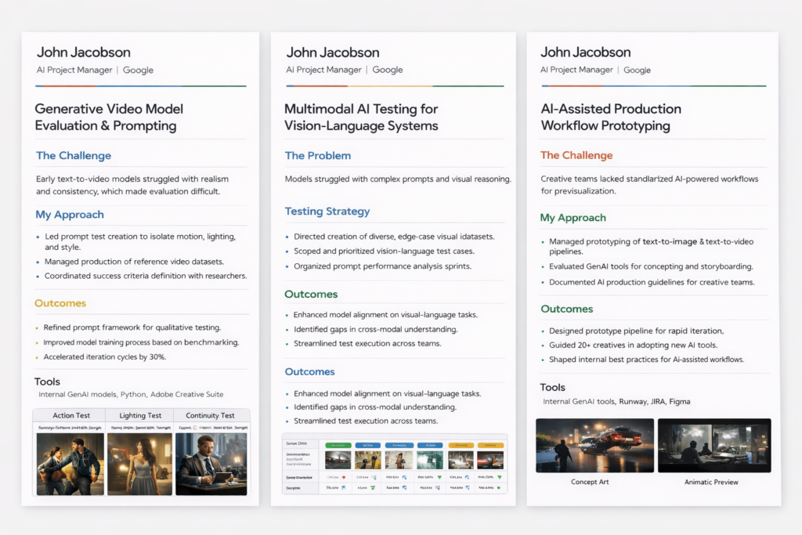This screenshot has height=535, width=802.
Task: Click the woman in dress Lighting Test image
Action: click(x=139, y=464)
